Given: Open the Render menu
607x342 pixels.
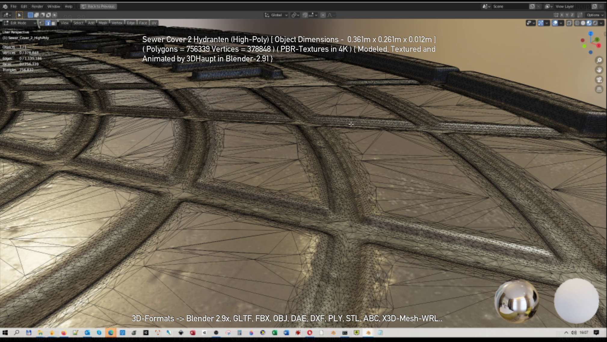Looking at the screenshot, I should click(x=37, y=6).
